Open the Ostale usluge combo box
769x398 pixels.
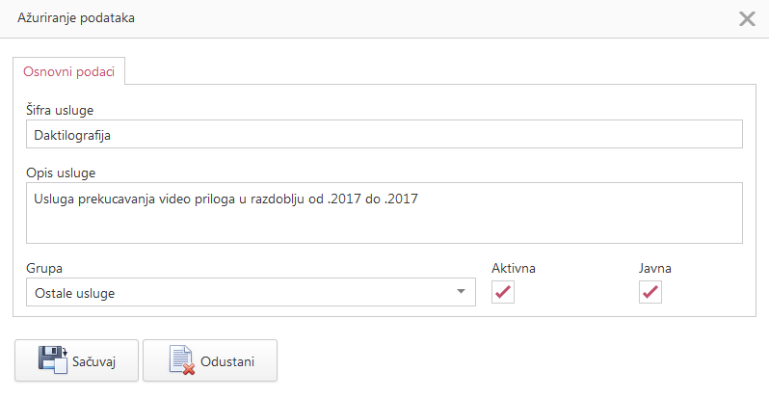pyautogui.click(x=241, y=292)
